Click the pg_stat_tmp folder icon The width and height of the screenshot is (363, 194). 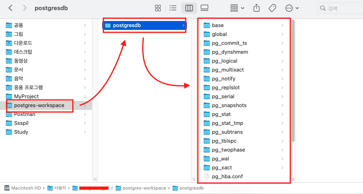[206, 123]
